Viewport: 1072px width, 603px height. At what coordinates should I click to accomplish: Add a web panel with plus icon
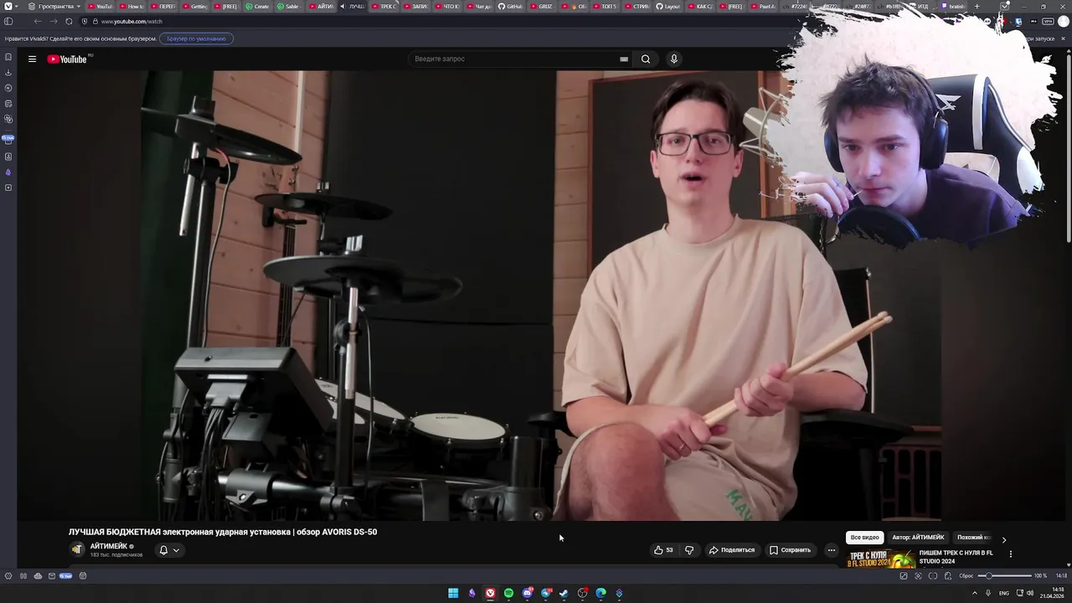8,188
